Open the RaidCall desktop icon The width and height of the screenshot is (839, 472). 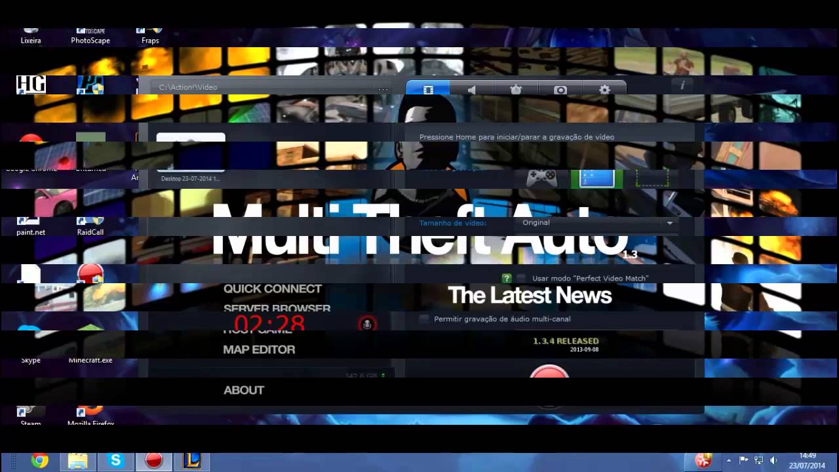[x=90, y=227]
